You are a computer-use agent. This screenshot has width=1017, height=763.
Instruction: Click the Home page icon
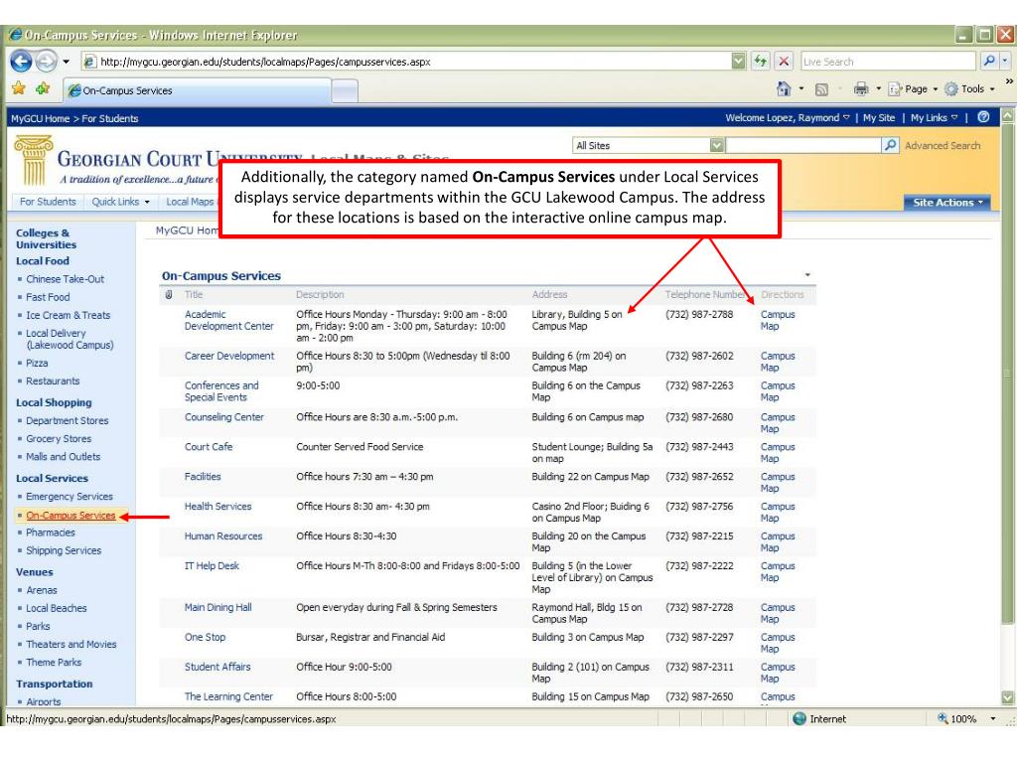pyautogui.click(x=784, y=88)
